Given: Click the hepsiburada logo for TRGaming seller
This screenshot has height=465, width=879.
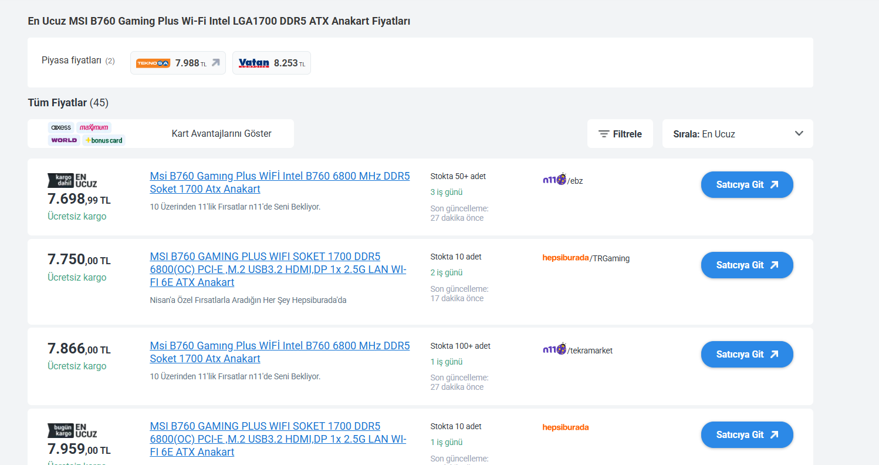Looking at the screenshot, I should 565,258.
